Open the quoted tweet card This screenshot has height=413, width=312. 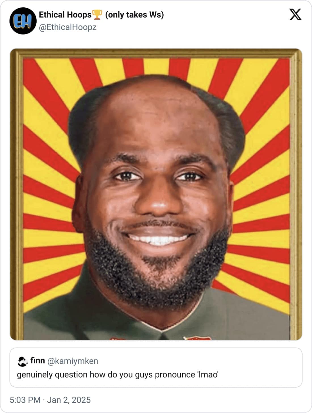[x=156, y=367]
